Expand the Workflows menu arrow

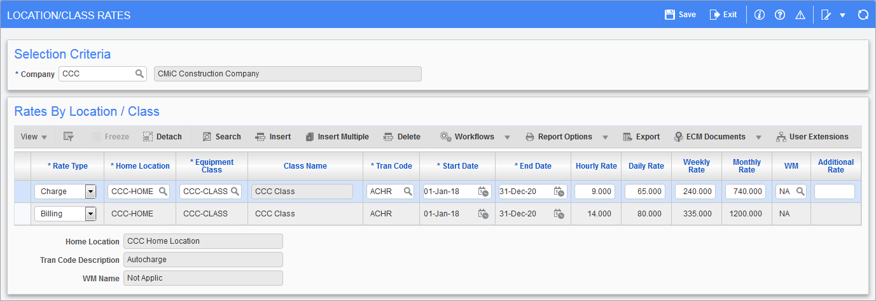tap(508, 137)
